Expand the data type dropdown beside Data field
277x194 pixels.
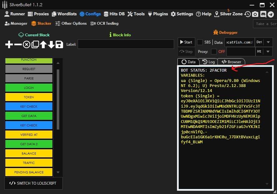[x=268, y=42]
